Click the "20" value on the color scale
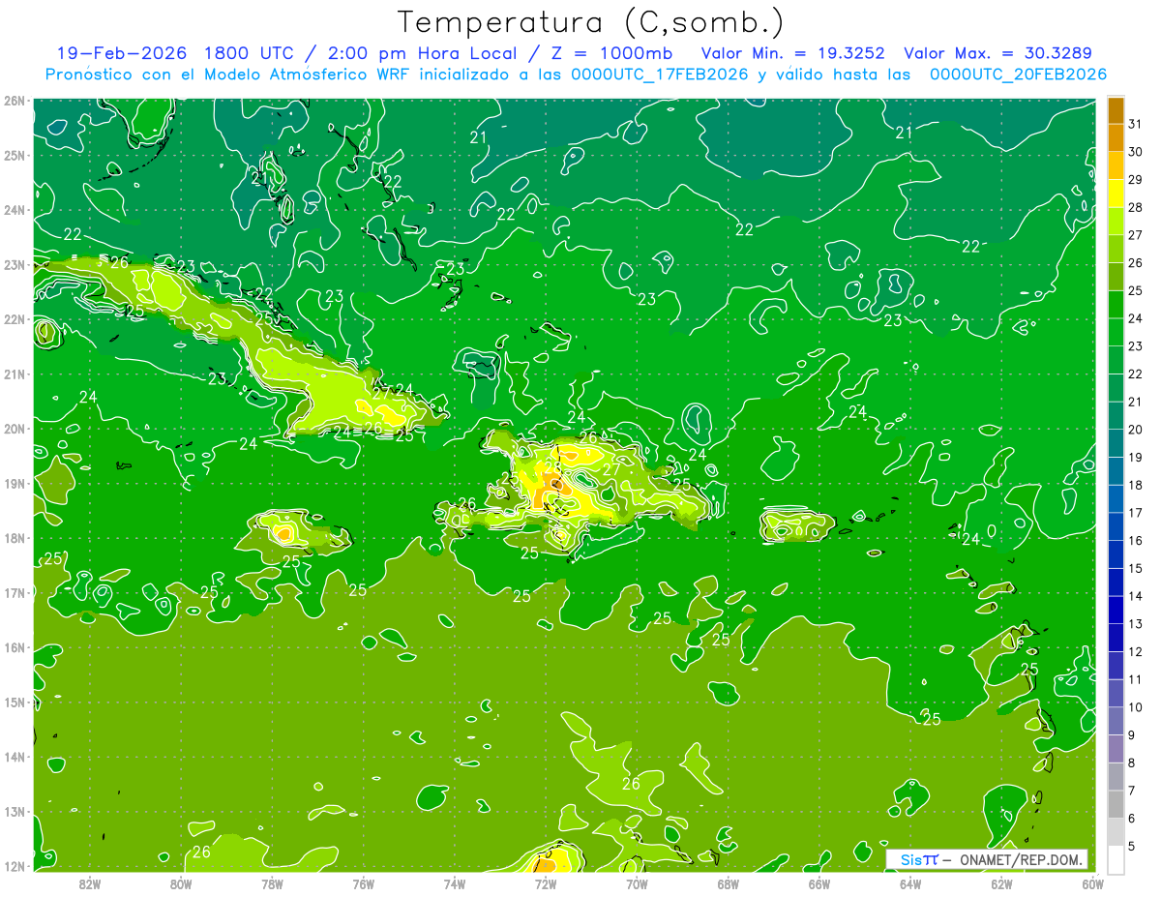This screenshot has height=897, width=1161. [1136, 430]
